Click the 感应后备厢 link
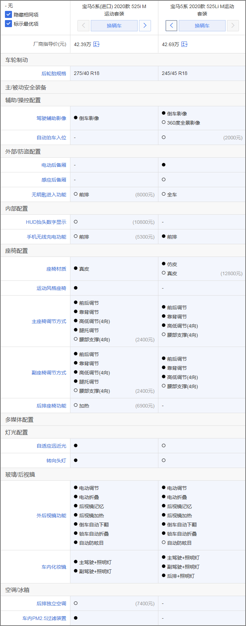The height and width of the screenshot is (626, 246). pos(54,180)
